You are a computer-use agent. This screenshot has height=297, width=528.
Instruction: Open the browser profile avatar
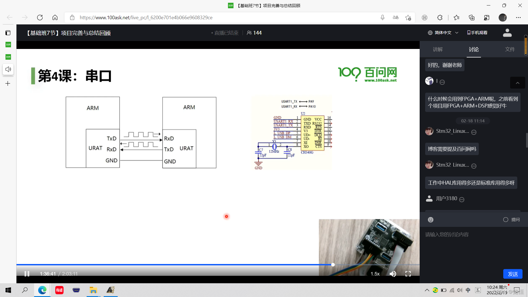503,18
